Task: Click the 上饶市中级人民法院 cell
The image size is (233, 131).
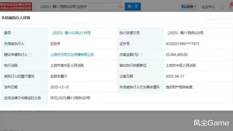Action: click(181, 65)
